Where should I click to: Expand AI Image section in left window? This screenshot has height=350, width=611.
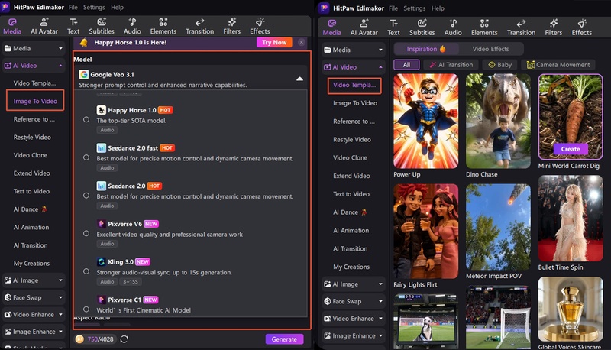tap(60, 280)
